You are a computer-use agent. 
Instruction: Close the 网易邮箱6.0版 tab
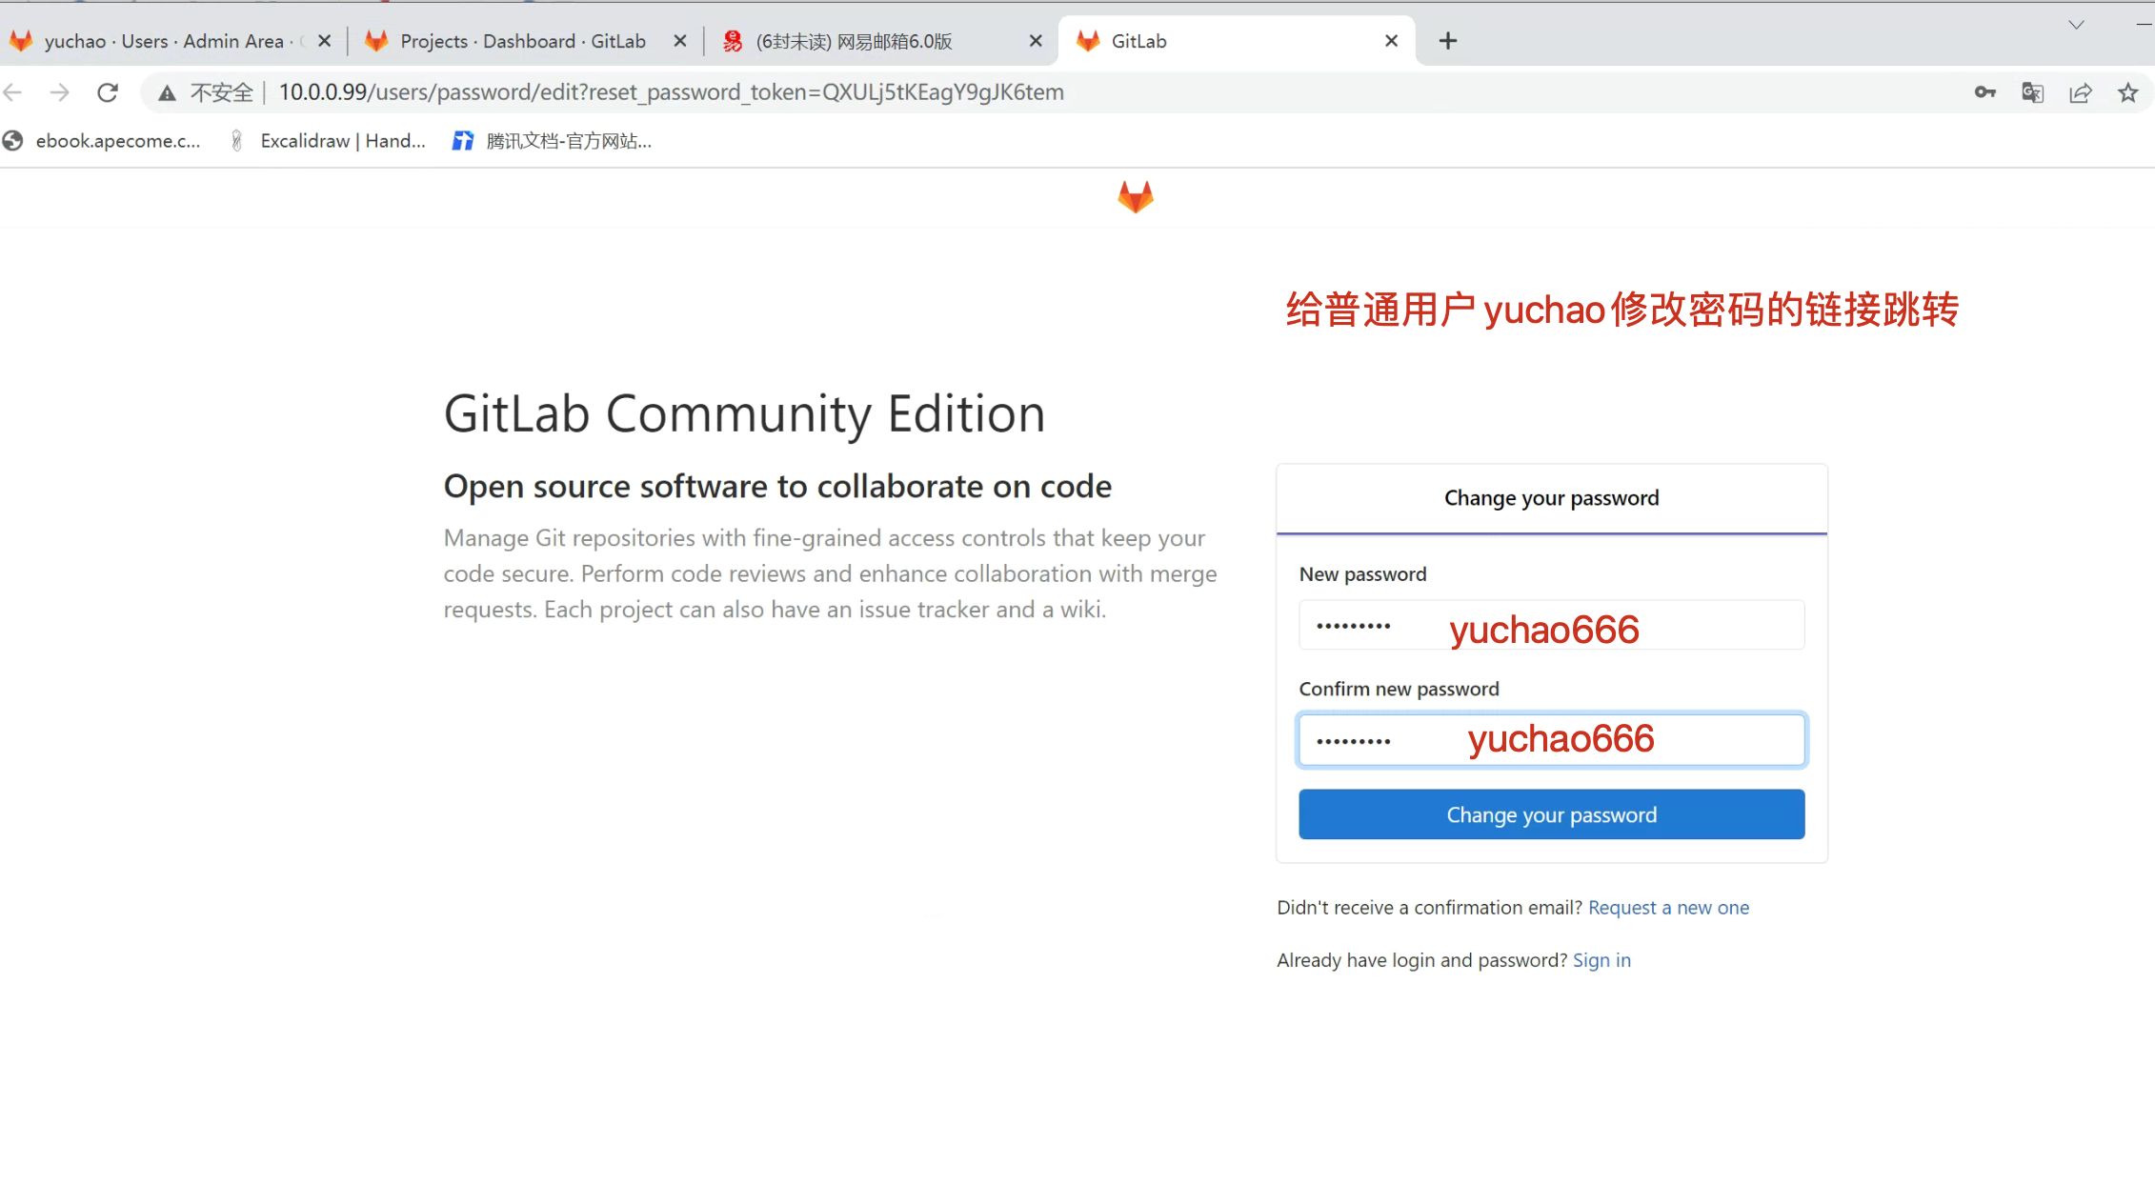click(1036, 41)
